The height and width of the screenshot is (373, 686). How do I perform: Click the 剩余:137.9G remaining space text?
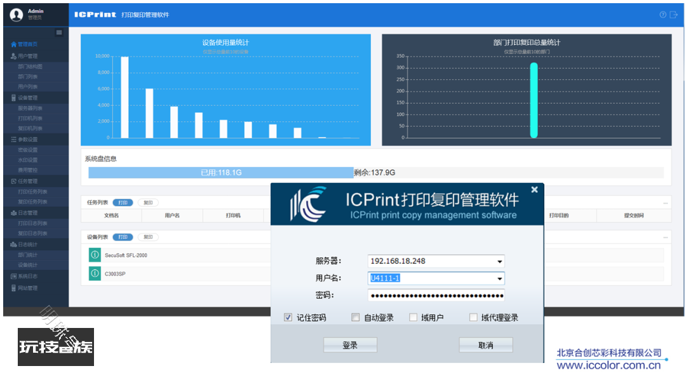(x=375, y=173)
